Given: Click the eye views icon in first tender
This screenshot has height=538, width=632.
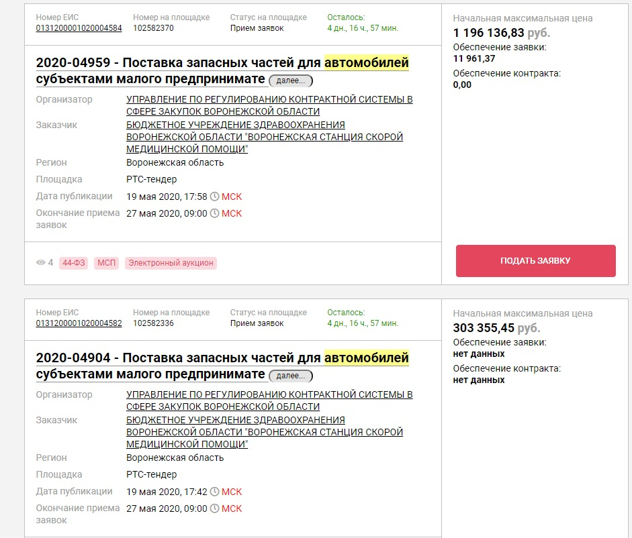Looking at the screenshot, I should [x=40, y=263].
